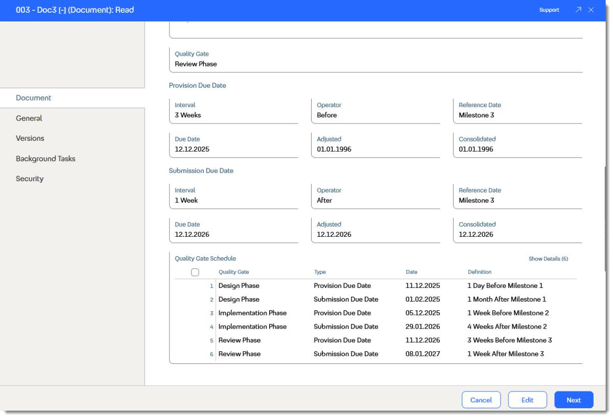Screen dimensions: 613x418
Task: Open Submission Operator field showing After
Action: click(375, 195)
